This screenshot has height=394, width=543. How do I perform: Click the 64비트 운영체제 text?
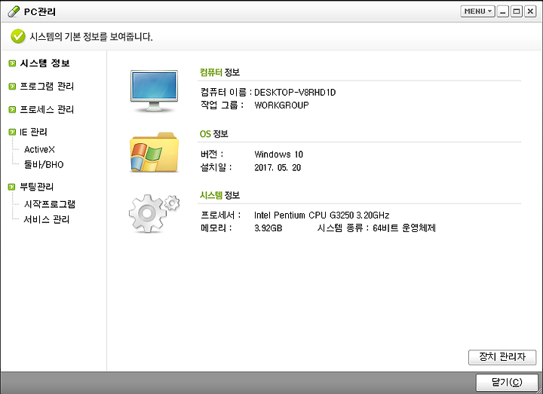tap(404, 228)
